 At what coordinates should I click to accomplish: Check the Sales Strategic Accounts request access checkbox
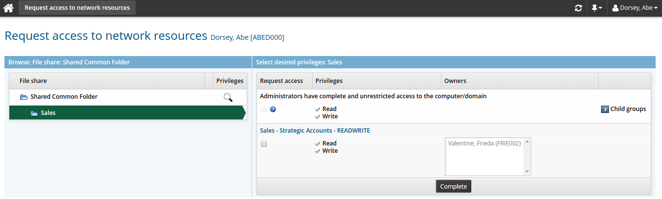(x=264, y=144)
